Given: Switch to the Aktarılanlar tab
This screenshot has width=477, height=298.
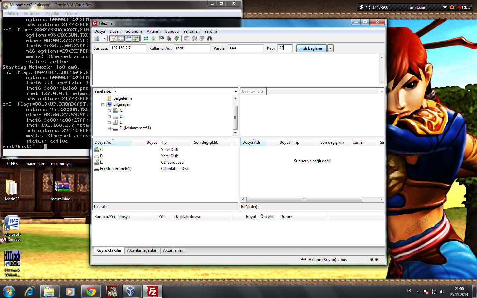Looking at the screenshot, I should (173, 250).
